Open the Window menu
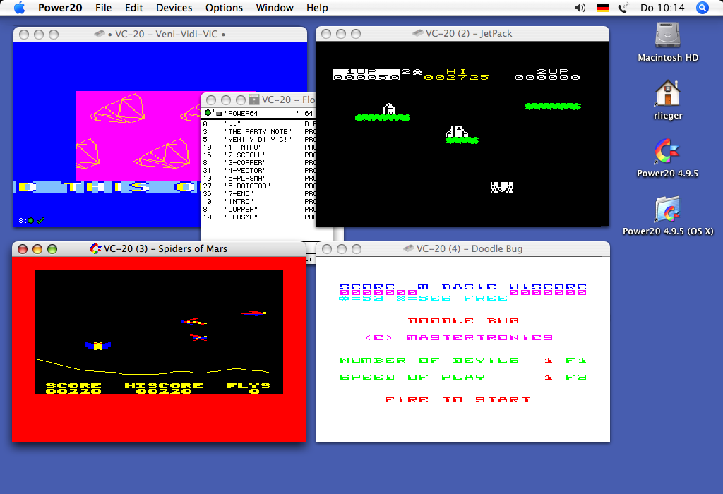 (275, 8)
